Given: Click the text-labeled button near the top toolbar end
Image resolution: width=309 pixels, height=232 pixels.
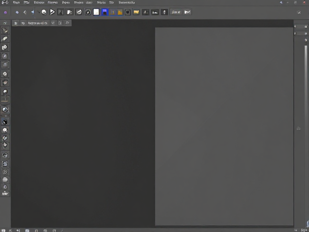Looking at the screenshot, I should point(176,12).
